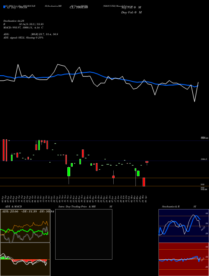Click the 'Intra Day Trading Price & MR SI' title
The image size is (209, 276).
(85, 207)
